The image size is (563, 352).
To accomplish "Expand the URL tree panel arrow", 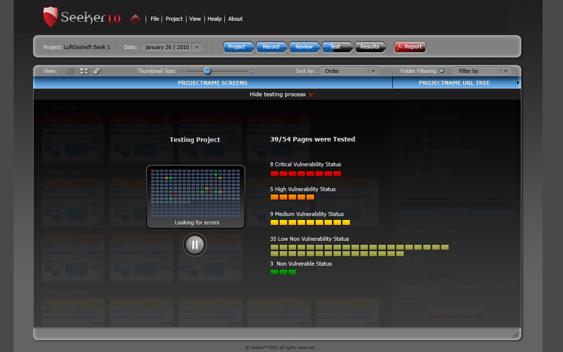I will coord(518,83).
